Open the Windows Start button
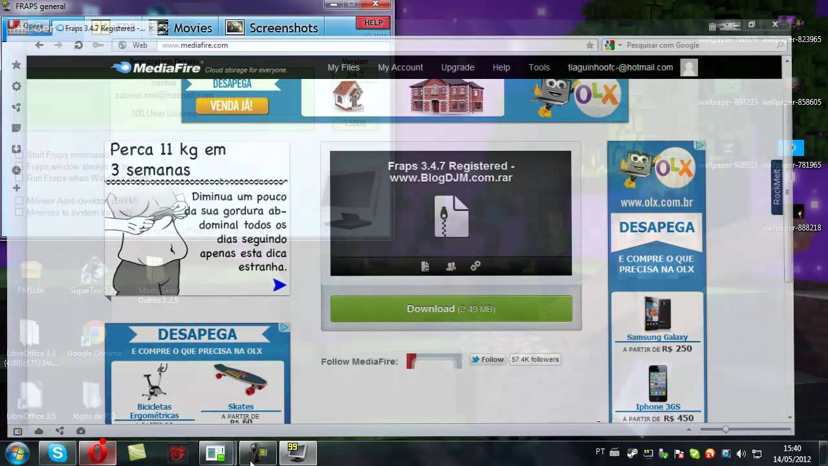Screen dimensions: 828x466 pos(16,452)
